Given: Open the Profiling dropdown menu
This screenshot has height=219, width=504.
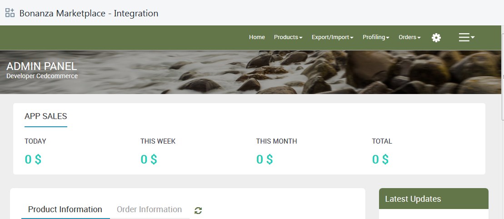Looking at the screenshot, I should 376,37.
